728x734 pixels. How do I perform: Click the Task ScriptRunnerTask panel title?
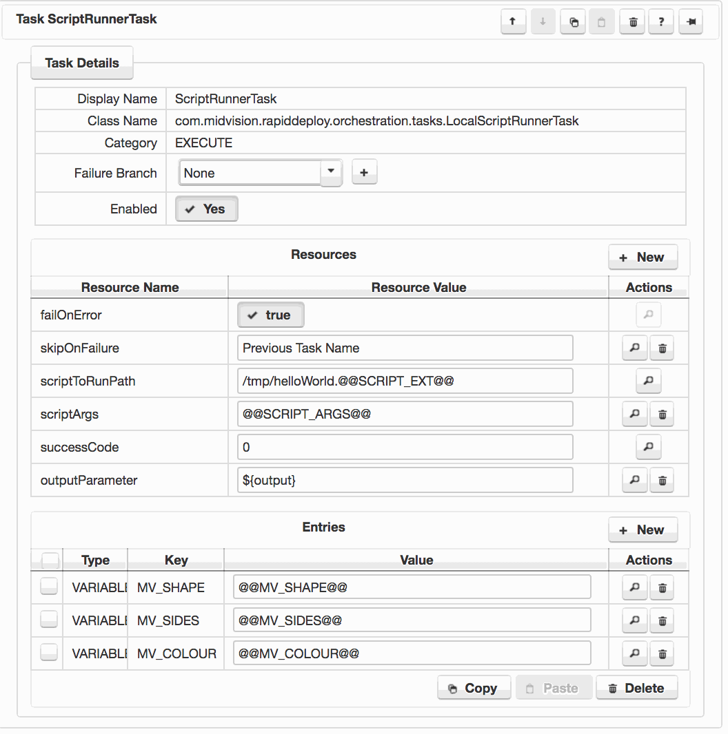coord(86,19)
